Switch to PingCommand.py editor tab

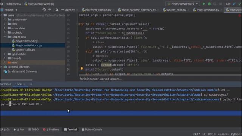coord(208,10)
